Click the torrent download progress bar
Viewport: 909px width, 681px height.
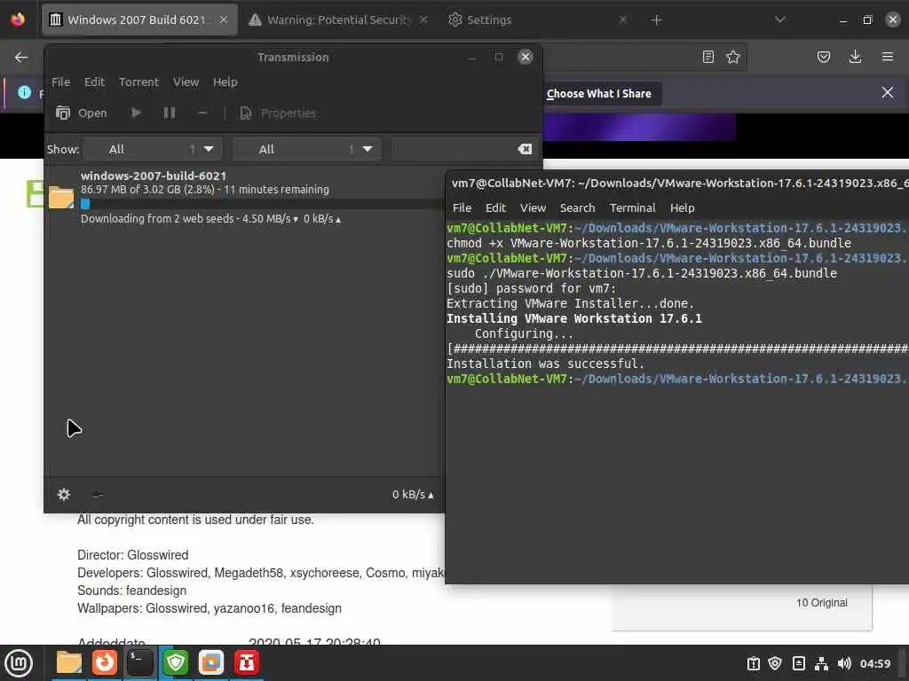pyautogui.click(x=262, y=204)
